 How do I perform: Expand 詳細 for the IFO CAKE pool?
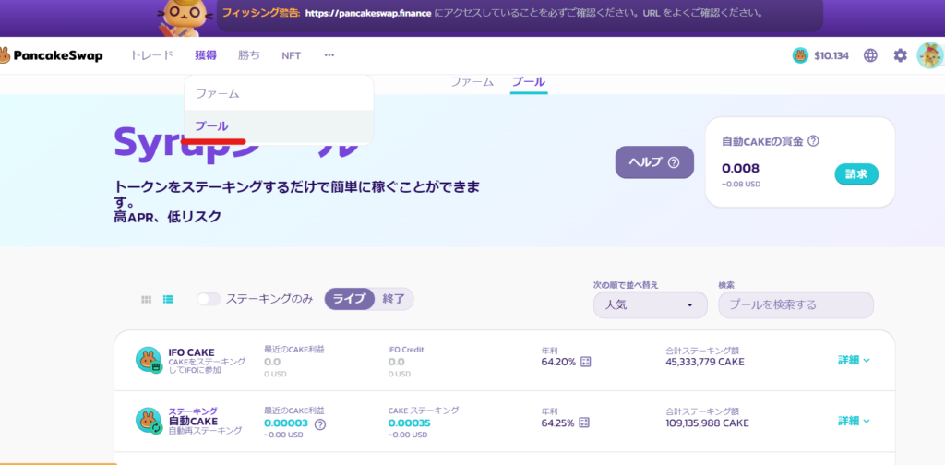[854, 360]
